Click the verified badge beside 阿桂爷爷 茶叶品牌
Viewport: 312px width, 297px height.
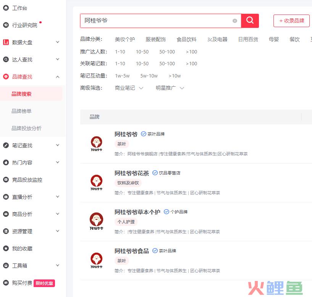(144, 134)
